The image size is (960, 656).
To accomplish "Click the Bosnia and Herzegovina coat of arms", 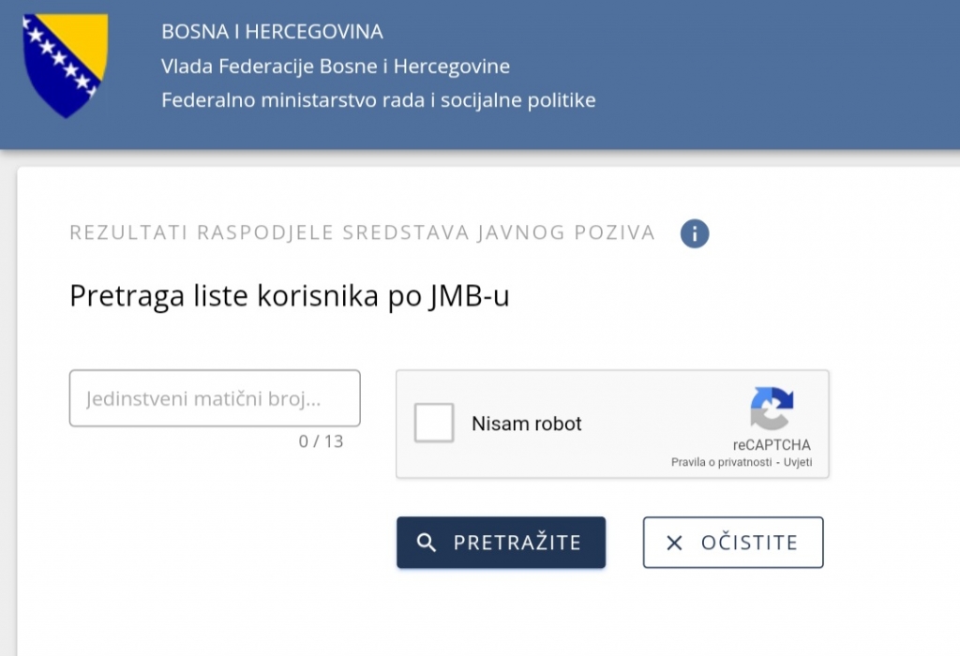I will (x=66, y=66).
